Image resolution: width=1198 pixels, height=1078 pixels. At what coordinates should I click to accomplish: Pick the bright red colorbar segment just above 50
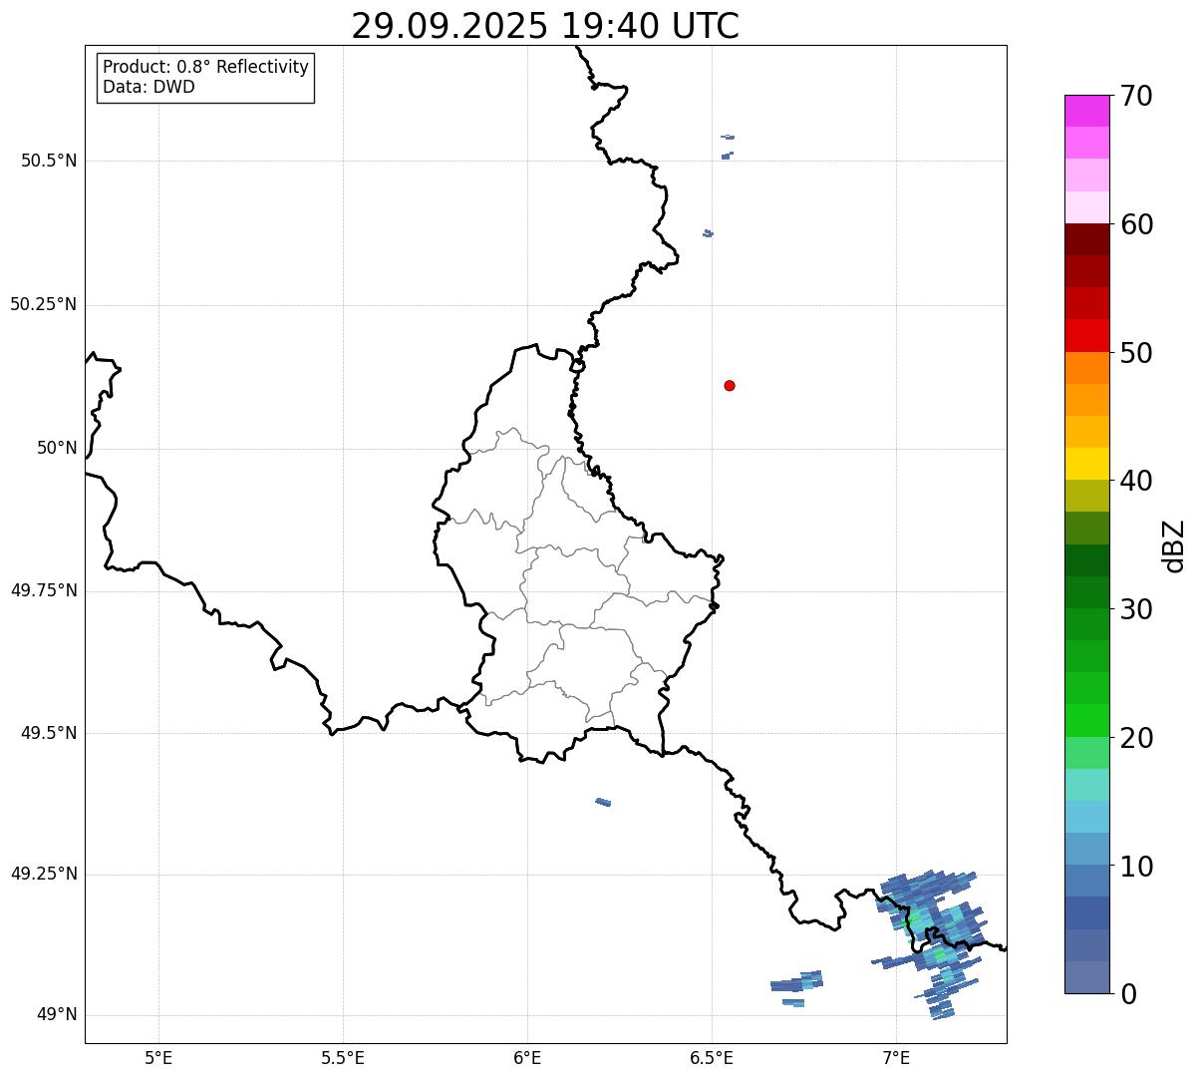pos(1086,336)
